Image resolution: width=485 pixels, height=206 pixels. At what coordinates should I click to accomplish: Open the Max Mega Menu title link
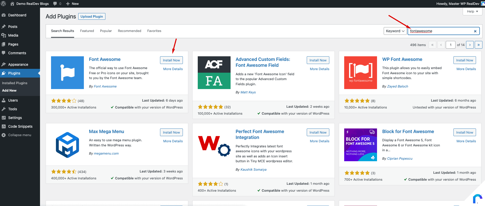(x=106, y=132)
